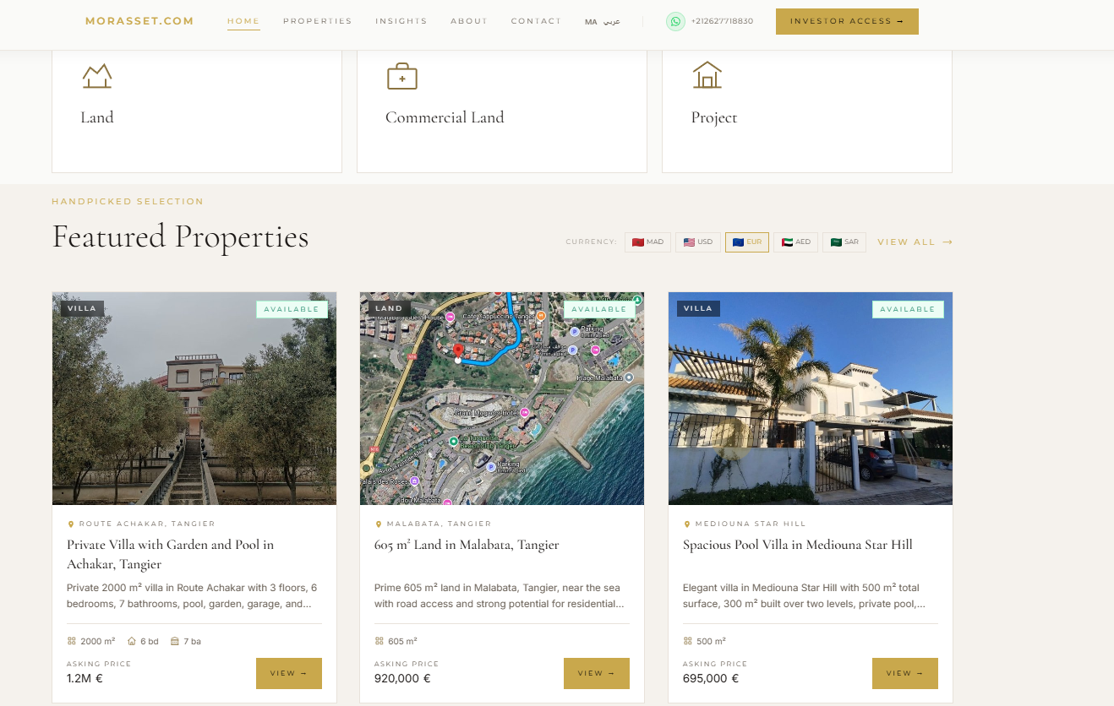The image size is (1114, 706).
Task: Open the Contact nav item
Action: coord(537,21)
